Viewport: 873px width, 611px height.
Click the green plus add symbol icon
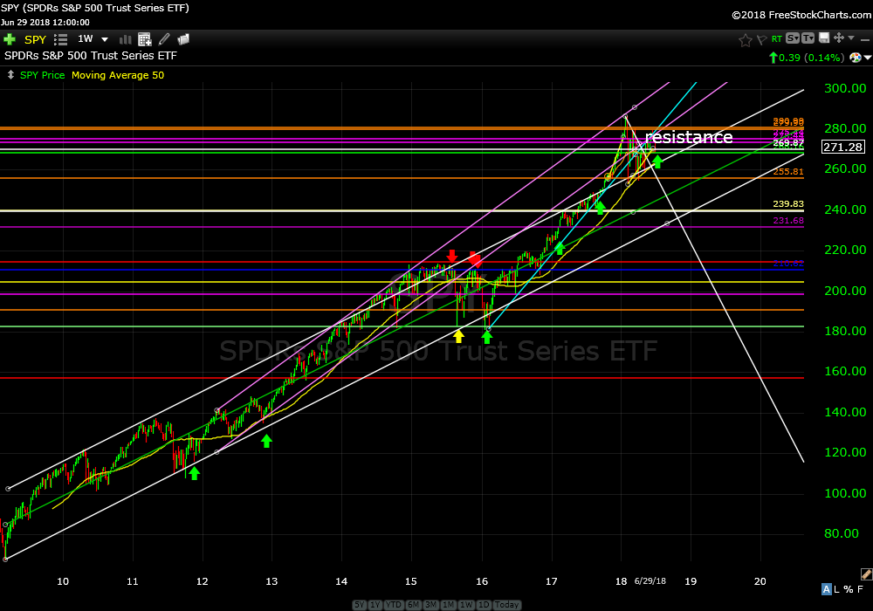[10, 39]
